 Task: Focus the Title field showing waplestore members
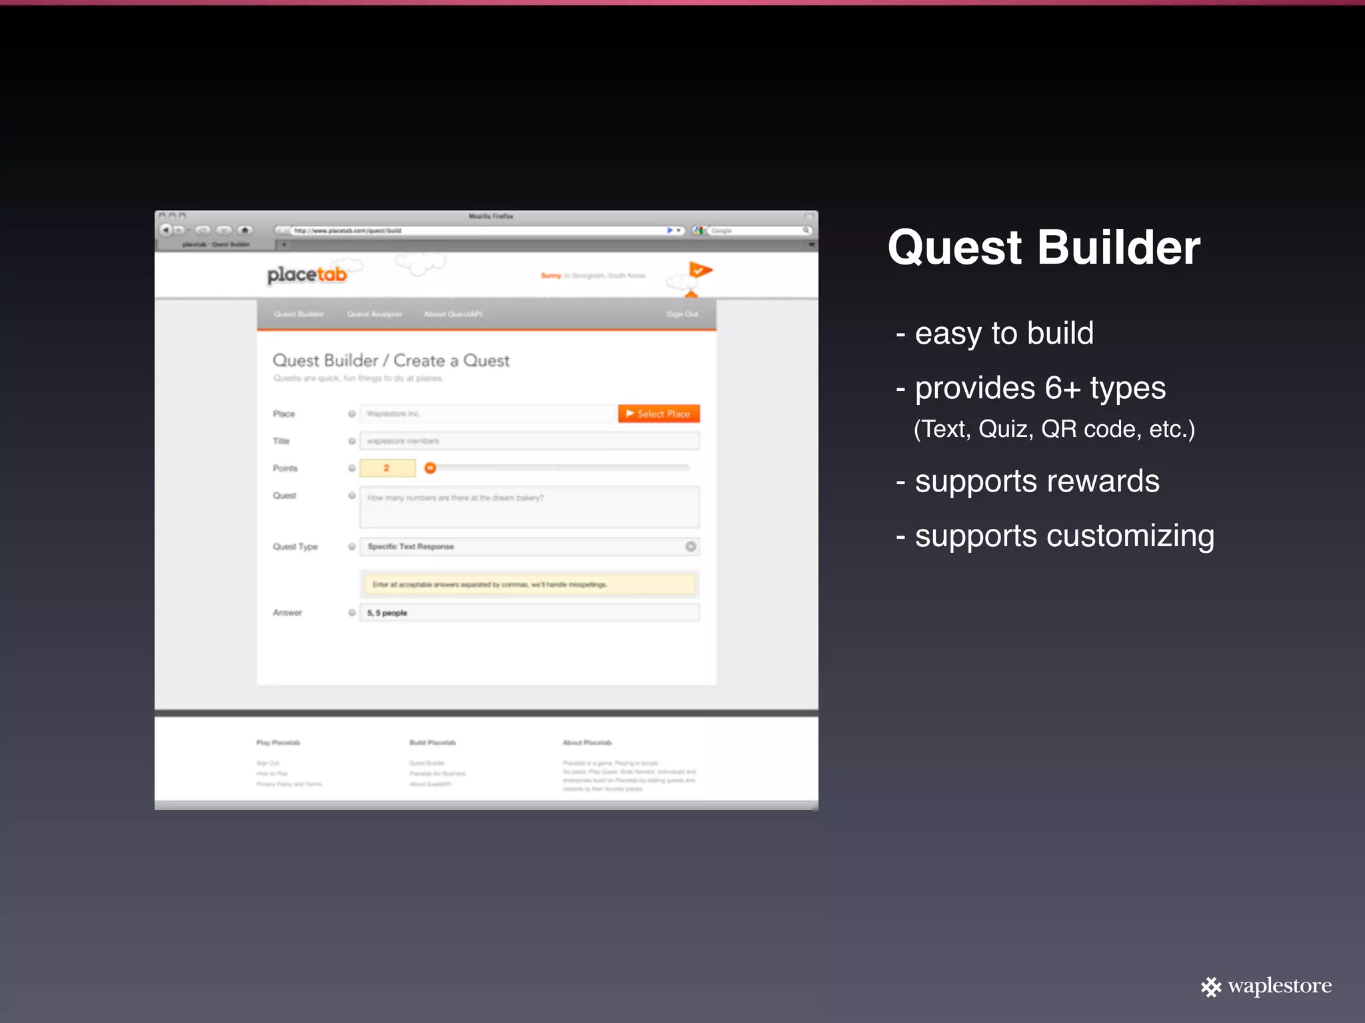(x=530, y=441)
